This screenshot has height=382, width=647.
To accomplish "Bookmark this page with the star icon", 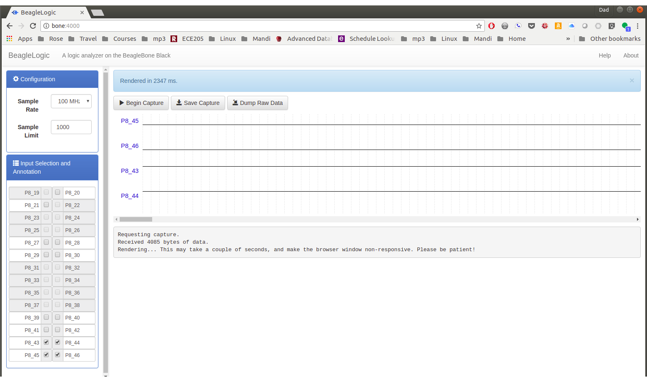I will tap(479, 26).
